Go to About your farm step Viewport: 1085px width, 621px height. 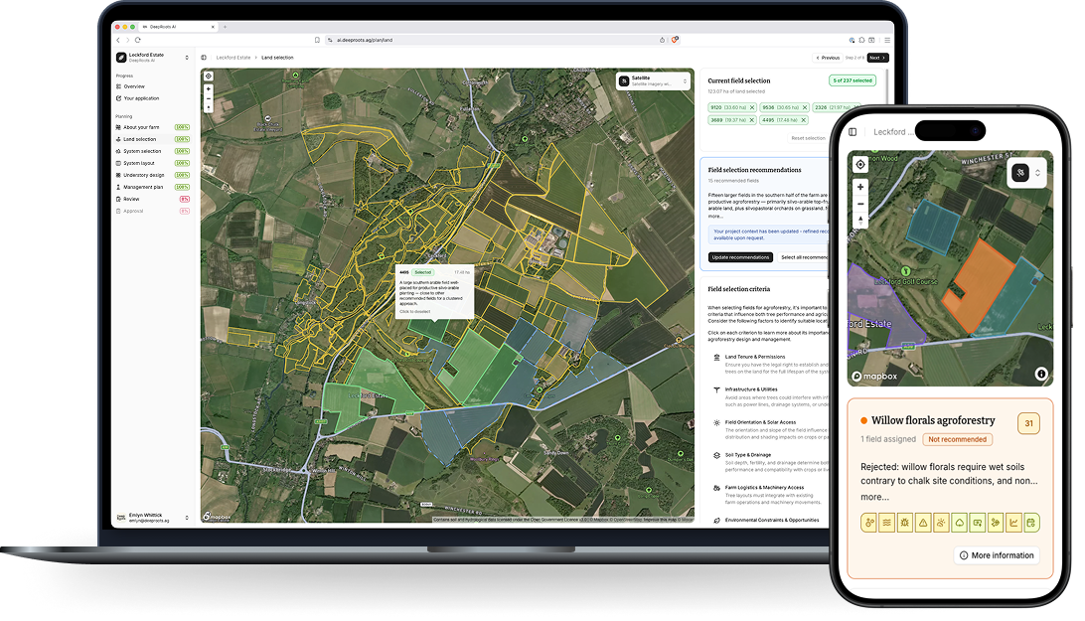click(153, 127)
